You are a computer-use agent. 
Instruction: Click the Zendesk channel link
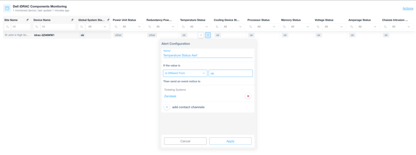(x=170, y=96)
